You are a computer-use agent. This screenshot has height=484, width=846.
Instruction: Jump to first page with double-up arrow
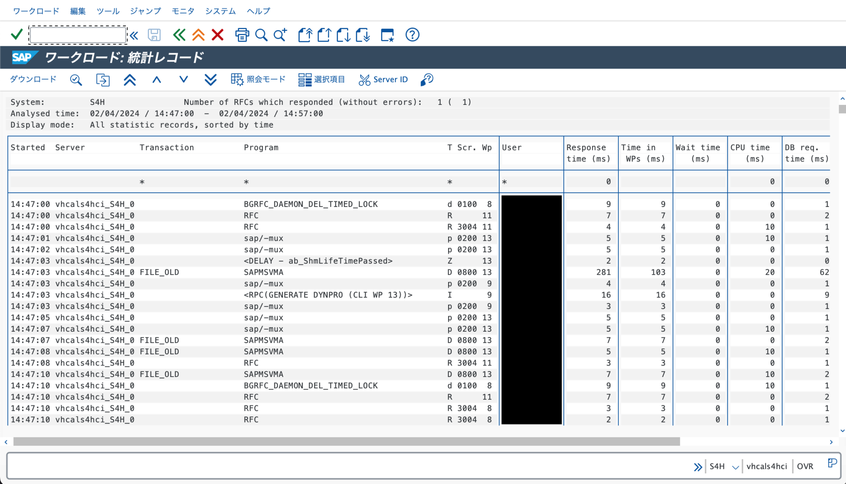click(x=130, y=79)
